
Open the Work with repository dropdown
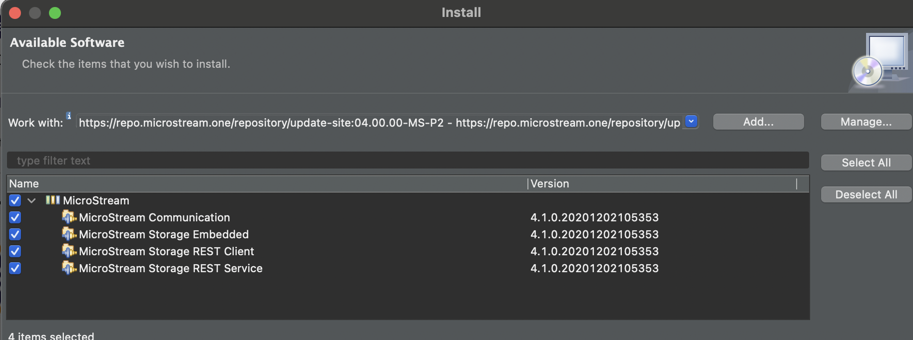691,121
